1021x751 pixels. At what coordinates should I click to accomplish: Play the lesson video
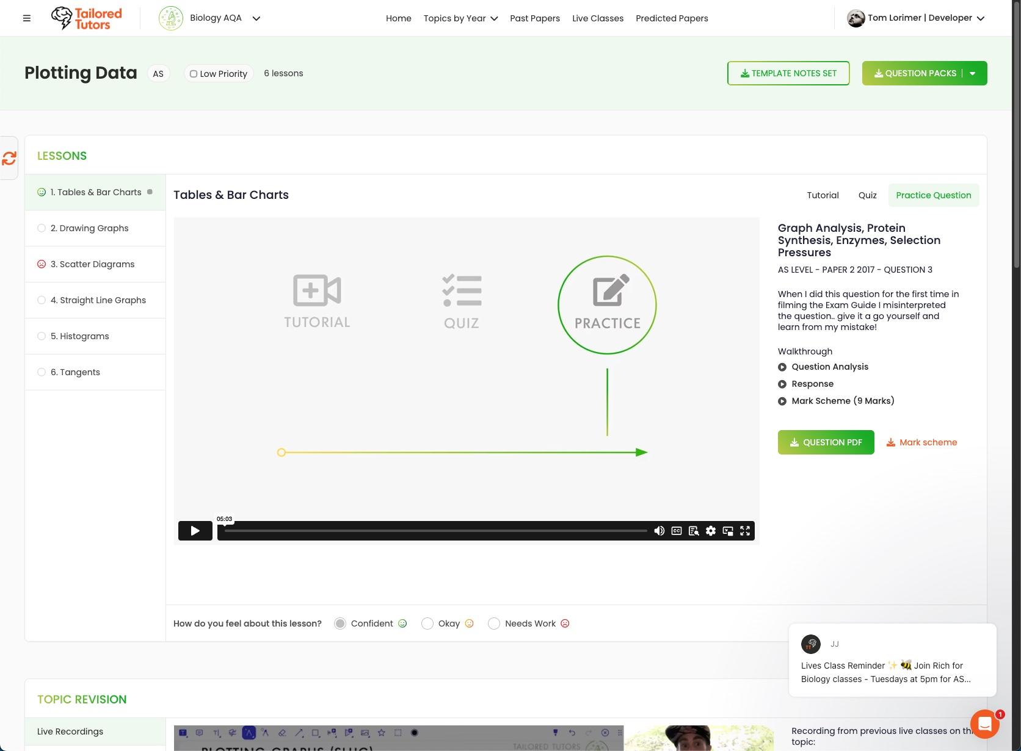coord(195,531)
